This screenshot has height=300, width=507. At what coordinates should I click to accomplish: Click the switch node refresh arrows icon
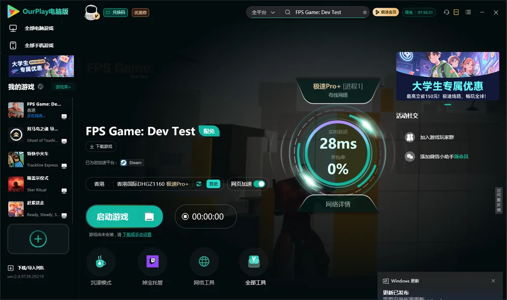click(x=199, y=184)
